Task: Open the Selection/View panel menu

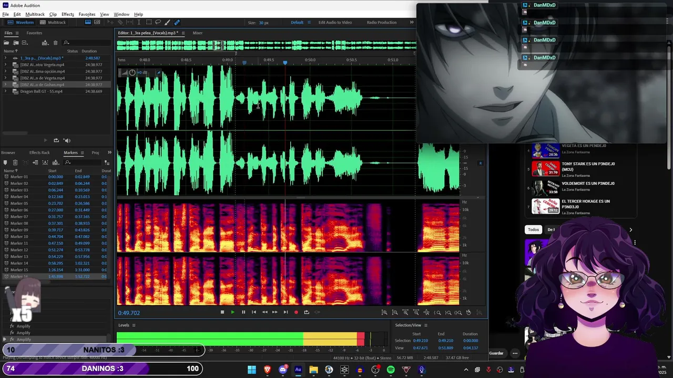Action: point(426,325)
